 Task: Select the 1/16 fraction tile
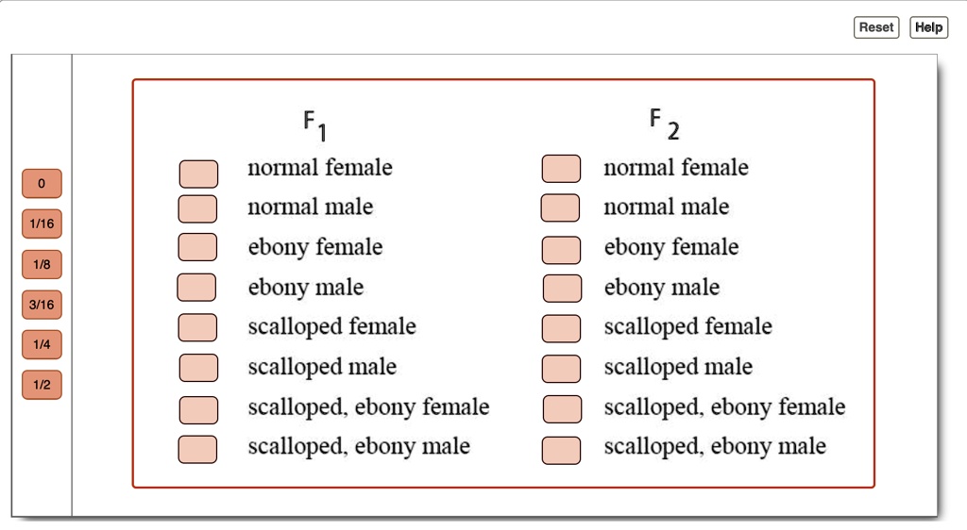point(42,224)
